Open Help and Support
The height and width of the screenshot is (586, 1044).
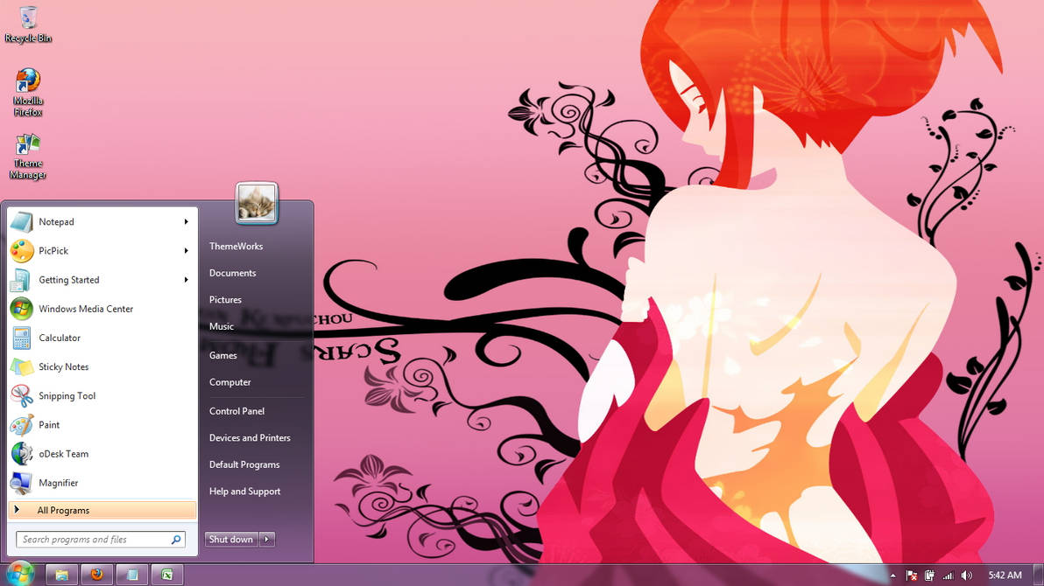tap(244, 491)
